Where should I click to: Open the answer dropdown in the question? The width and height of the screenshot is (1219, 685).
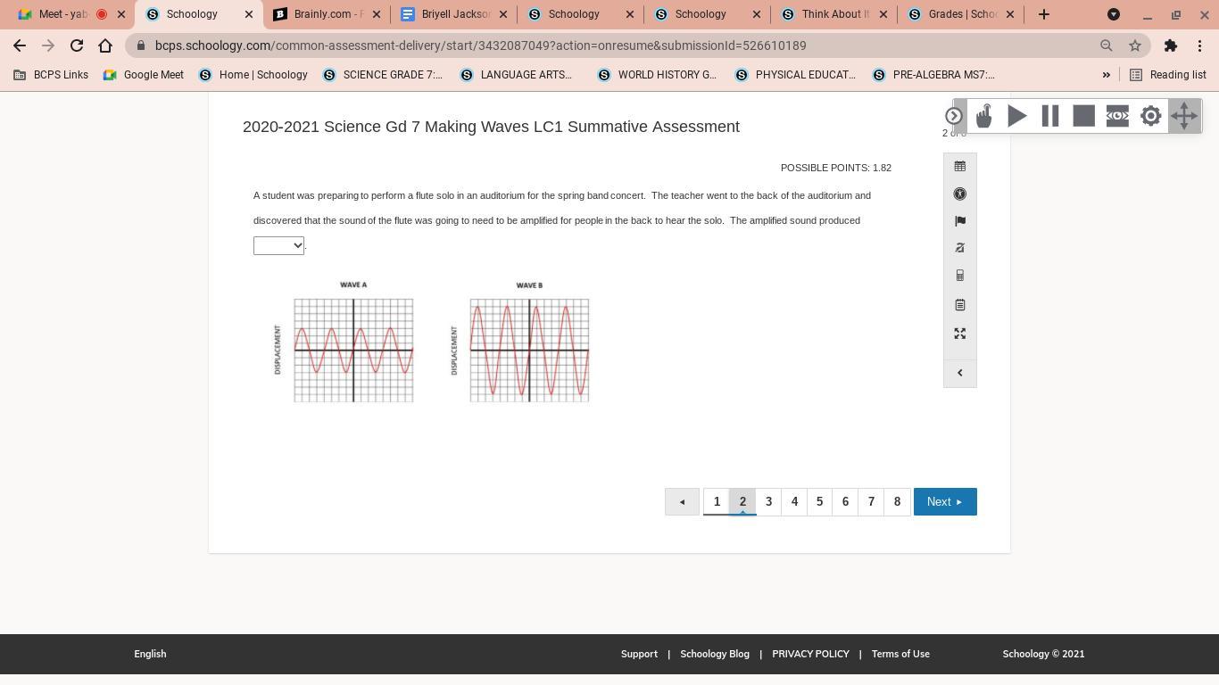[x=278, y=245]
